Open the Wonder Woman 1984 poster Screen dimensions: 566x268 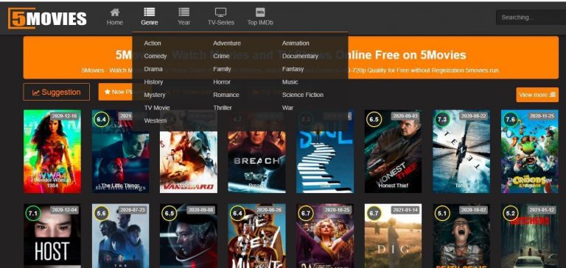(52, 151)
